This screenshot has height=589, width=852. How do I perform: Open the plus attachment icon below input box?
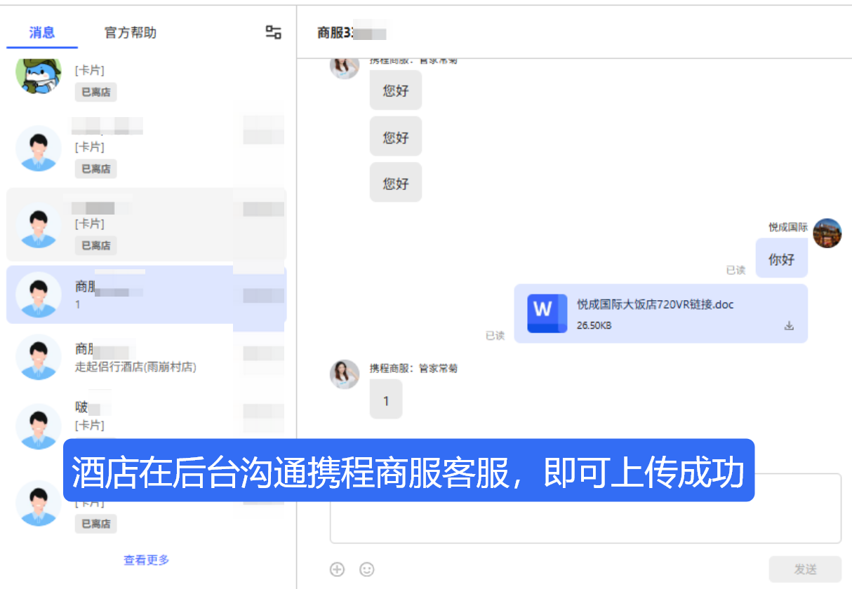click(x=337, y=569)
